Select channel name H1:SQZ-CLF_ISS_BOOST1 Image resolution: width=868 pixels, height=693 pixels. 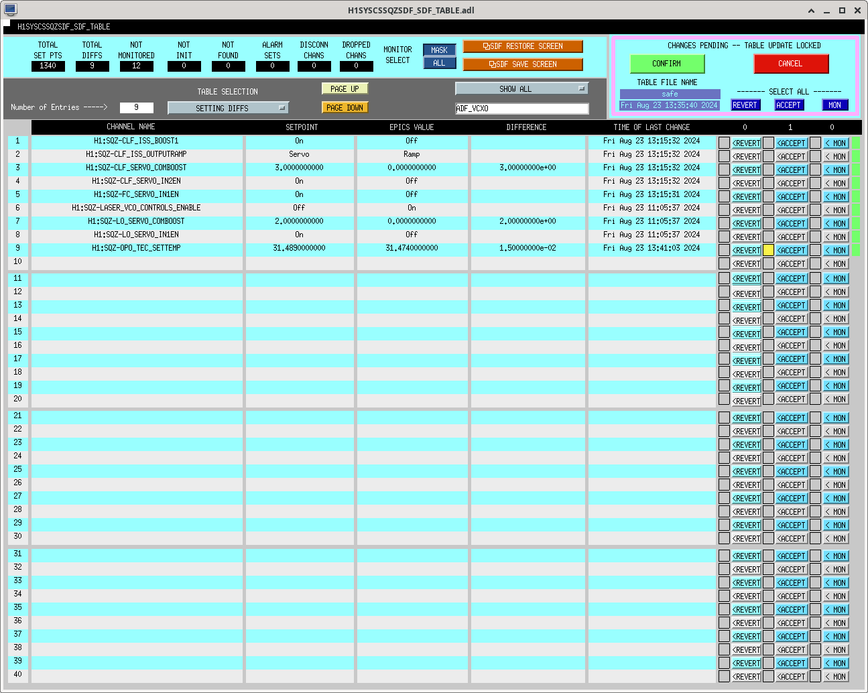coord(136,141)
